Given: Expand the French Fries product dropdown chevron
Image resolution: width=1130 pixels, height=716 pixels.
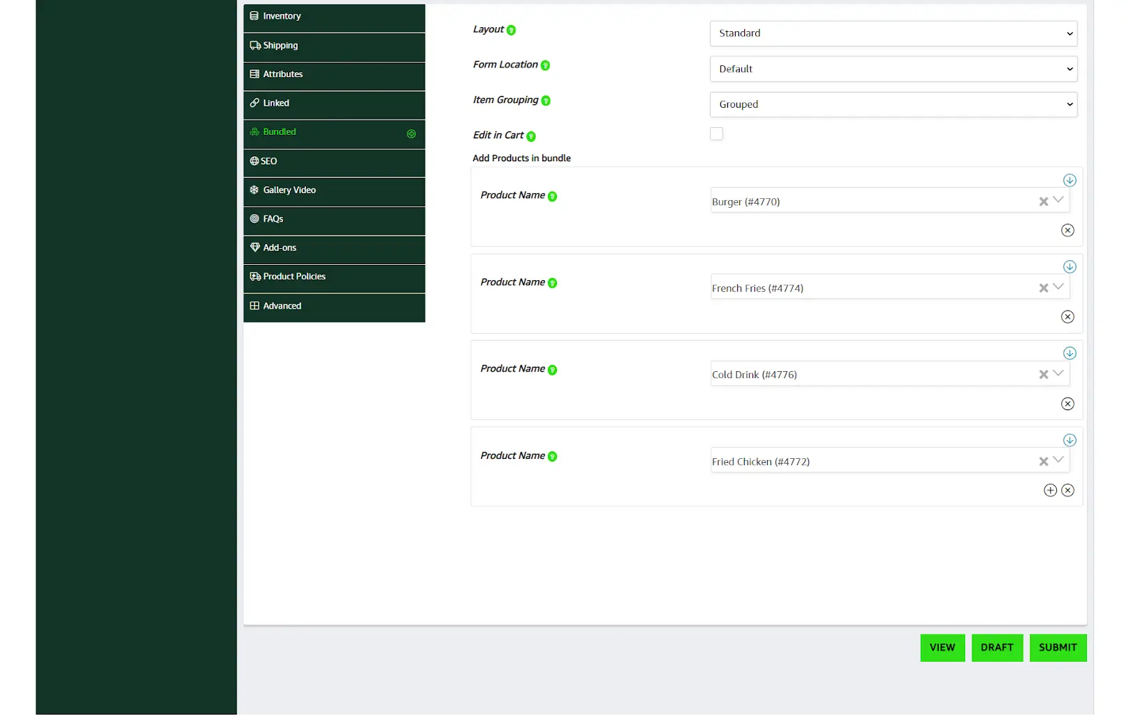Looking at the screenshot, I should pos(1058,286).
